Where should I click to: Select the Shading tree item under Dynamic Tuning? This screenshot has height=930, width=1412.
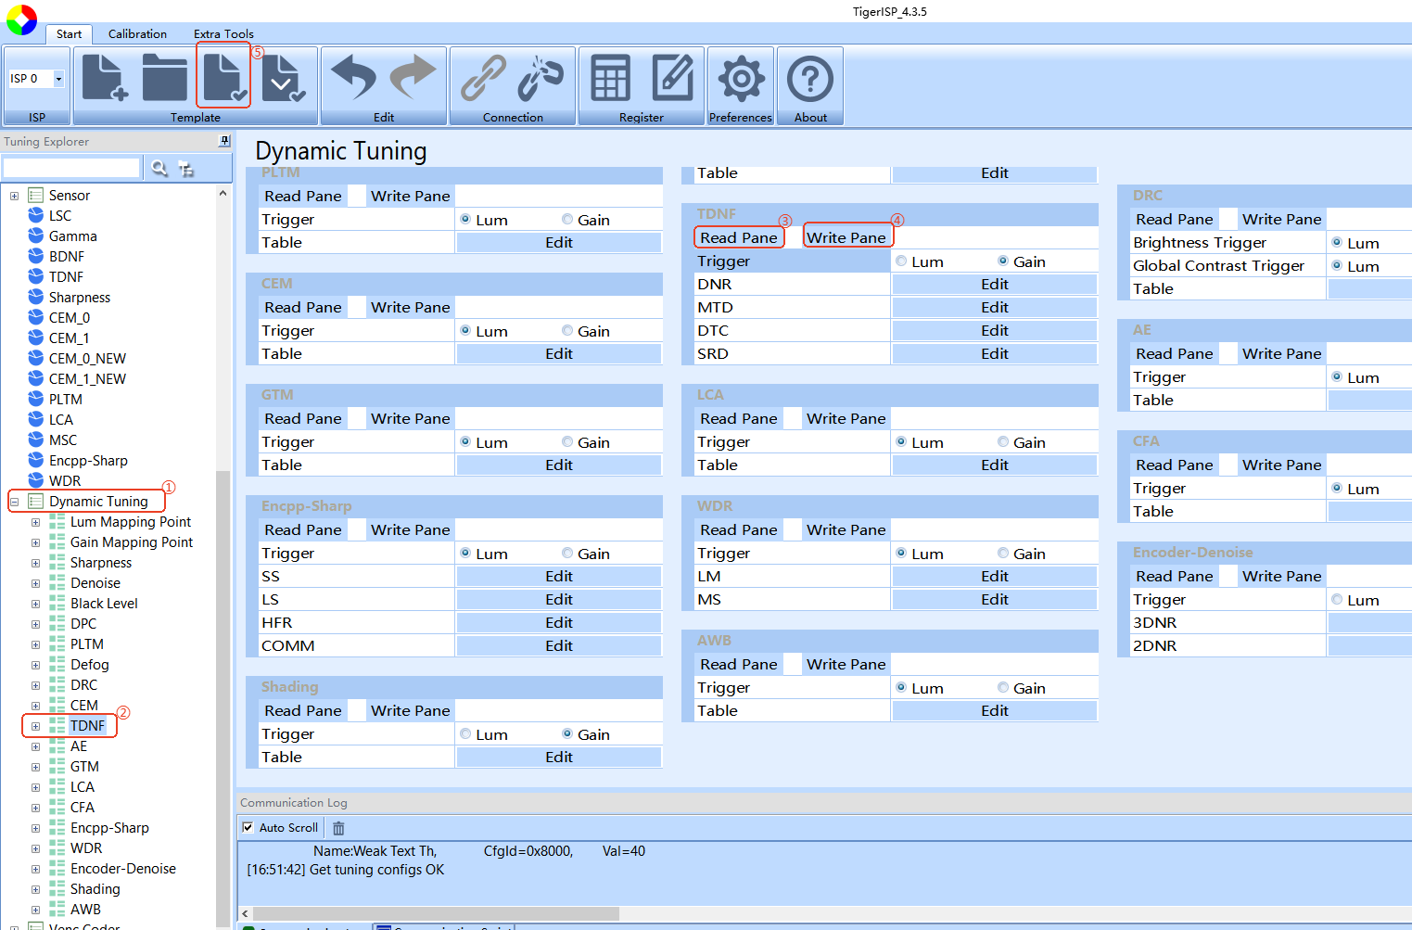95,889
